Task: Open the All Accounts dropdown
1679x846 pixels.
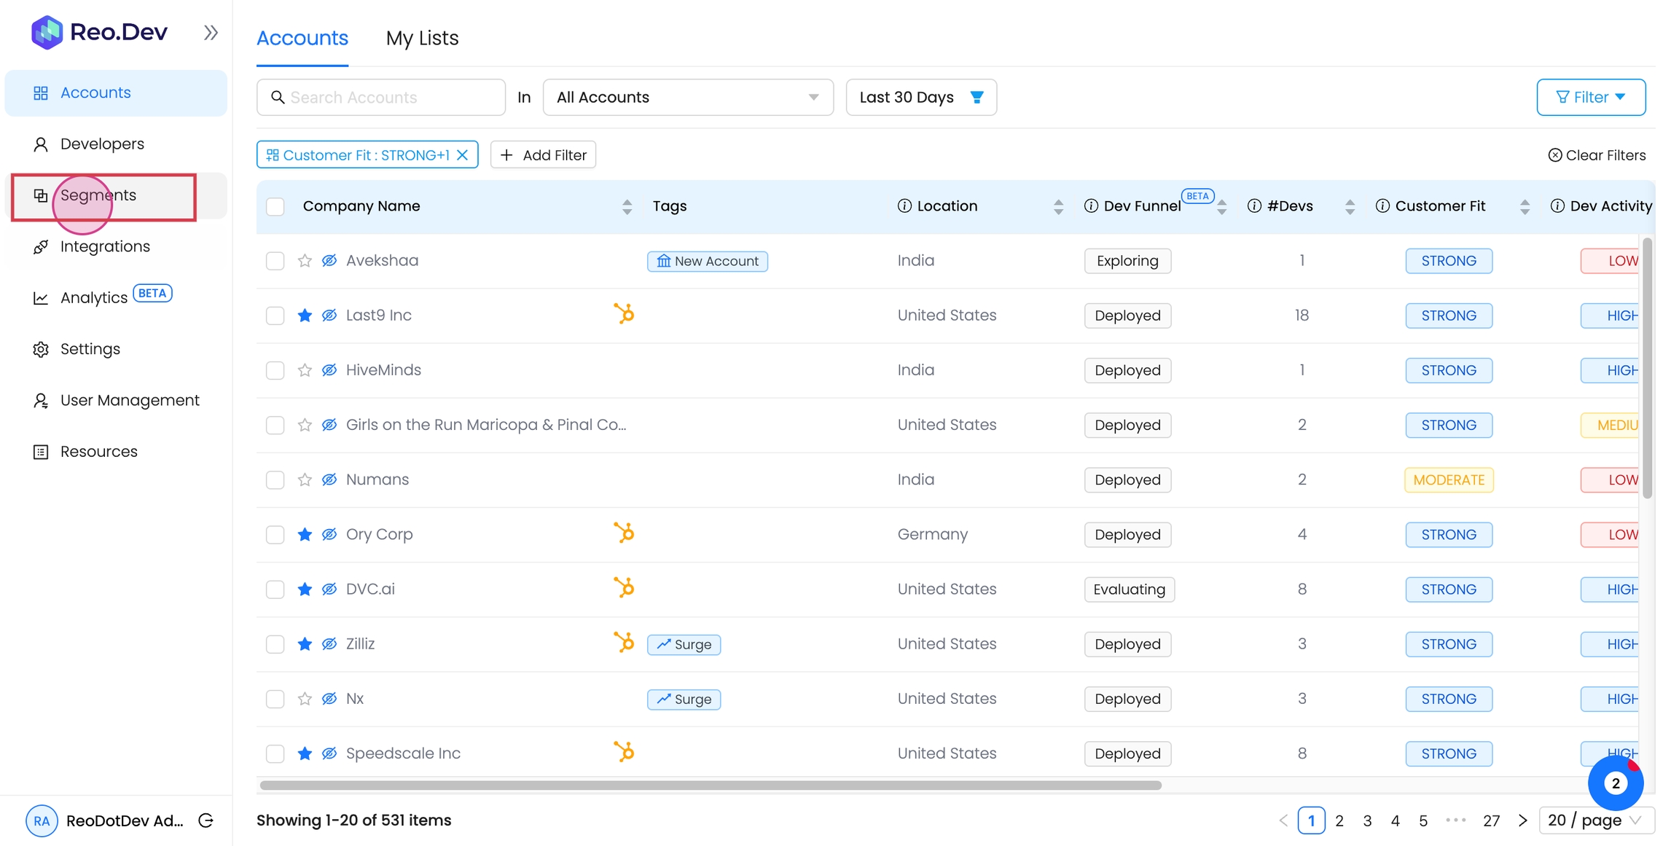Action: click(x=687, y=98)
